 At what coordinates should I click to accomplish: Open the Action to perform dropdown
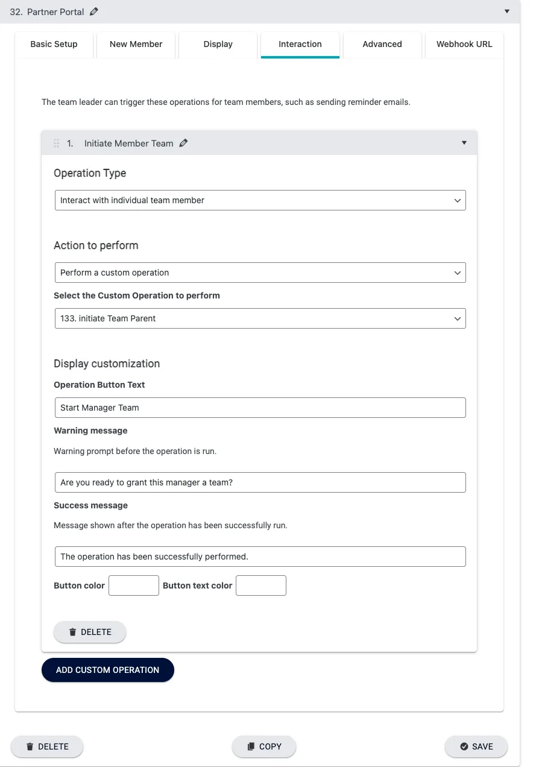pyautogui.click(x=260, y=273)
